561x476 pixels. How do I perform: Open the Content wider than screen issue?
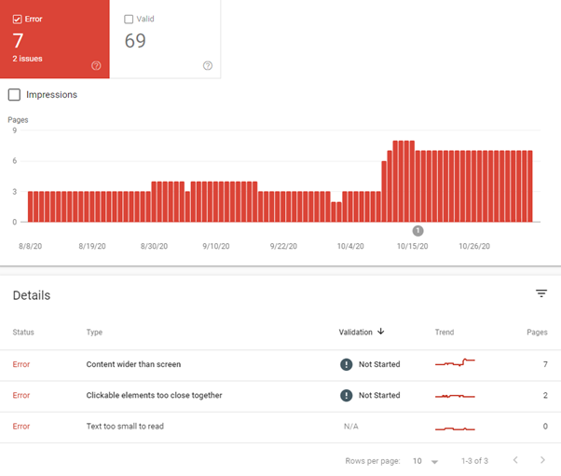coord(133,364)
